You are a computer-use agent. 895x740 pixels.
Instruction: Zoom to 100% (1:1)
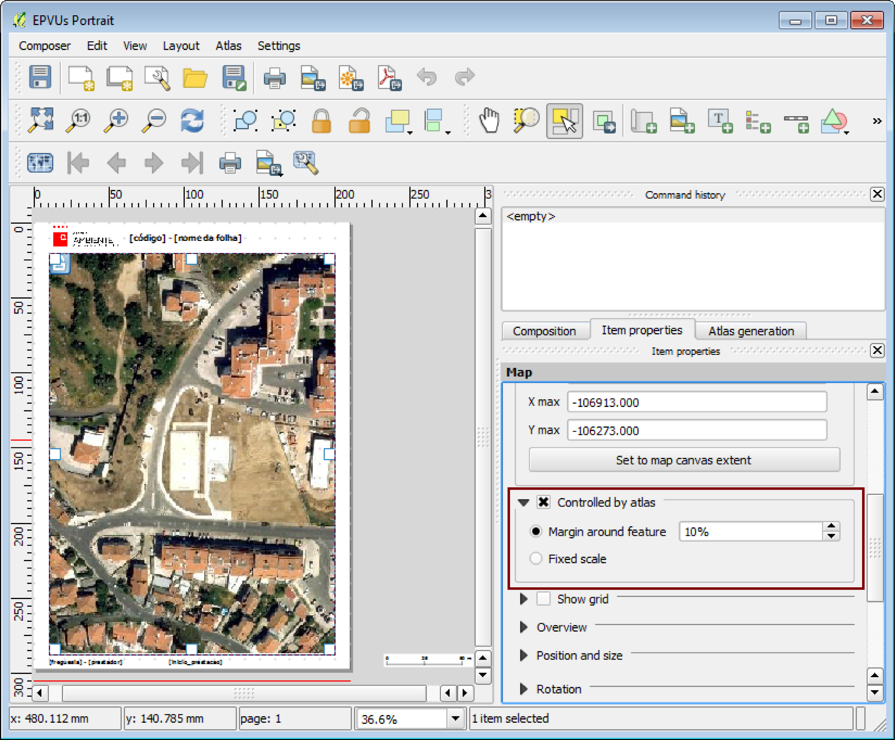click(78, 120)
